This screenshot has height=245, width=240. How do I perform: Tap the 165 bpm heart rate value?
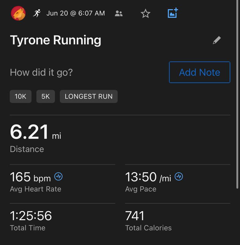[x=31, y=177]
